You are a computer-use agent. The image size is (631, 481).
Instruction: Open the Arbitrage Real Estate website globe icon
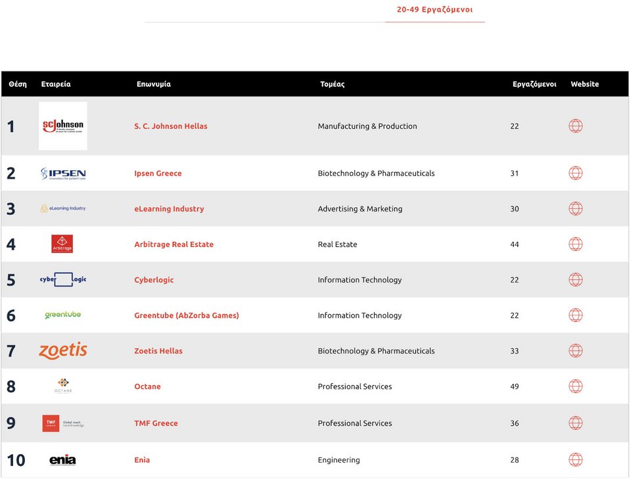coord(576,244)
